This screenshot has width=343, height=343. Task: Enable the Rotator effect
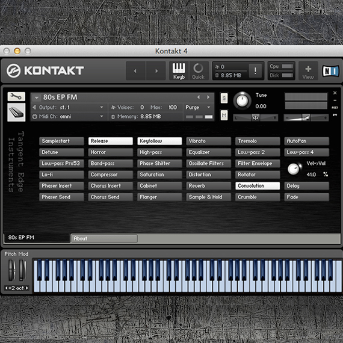(x=258, y=175)
